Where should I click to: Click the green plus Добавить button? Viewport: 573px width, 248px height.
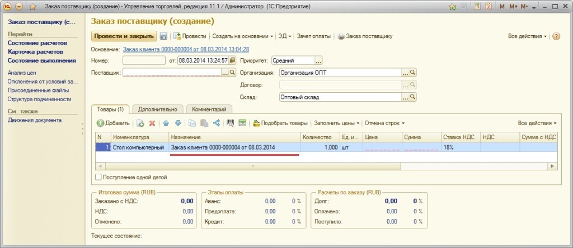[113, 123]
